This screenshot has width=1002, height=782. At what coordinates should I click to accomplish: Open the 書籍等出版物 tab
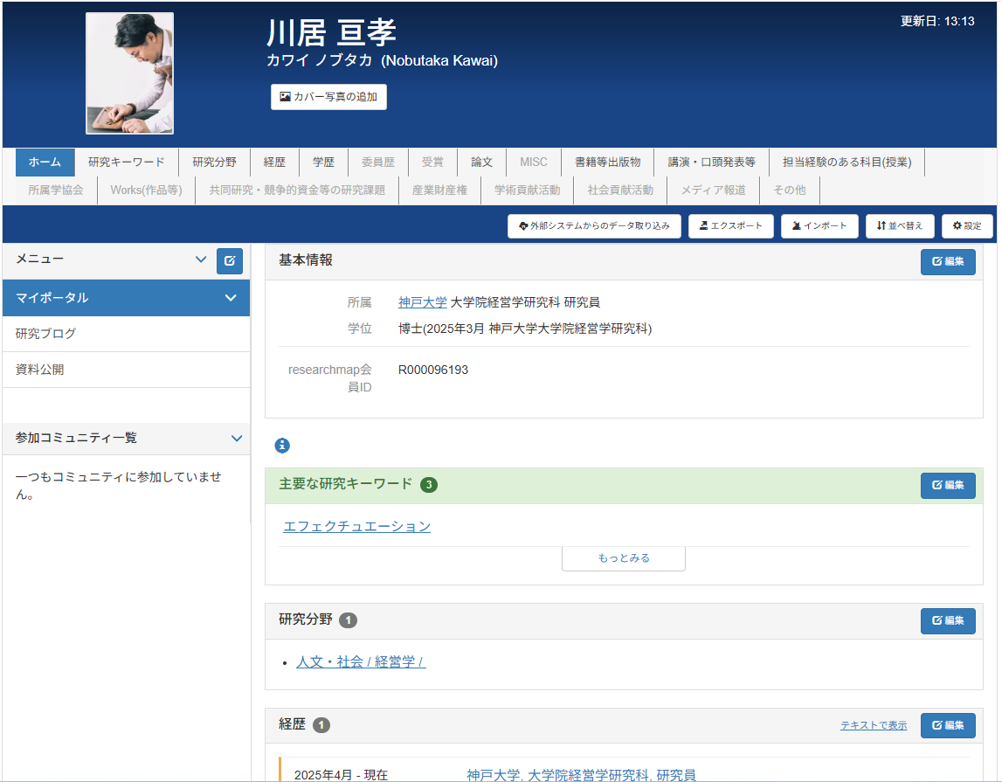click(x=607, y=163)
